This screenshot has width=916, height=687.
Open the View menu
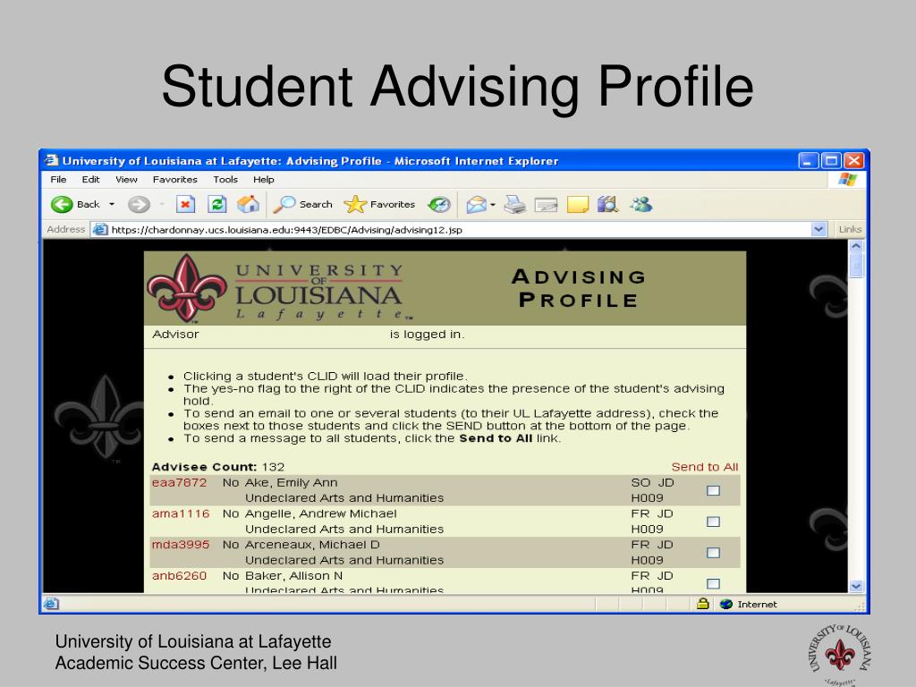tap(126, 179)
